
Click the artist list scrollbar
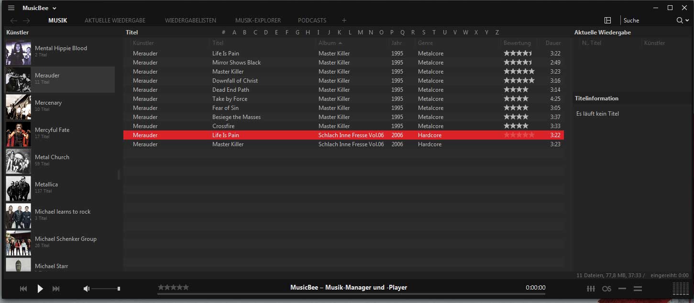point(119,175)
